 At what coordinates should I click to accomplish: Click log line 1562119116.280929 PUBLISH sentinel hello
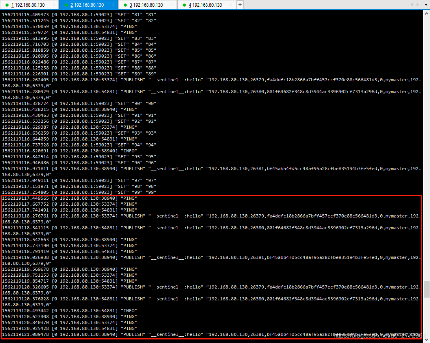click(211, 94)
